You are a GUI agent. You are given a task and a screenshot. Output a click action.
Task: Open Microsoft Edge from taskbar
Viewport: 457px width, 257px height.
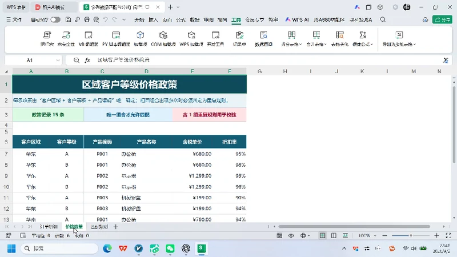pyautogui.click(x=107, y=248)
